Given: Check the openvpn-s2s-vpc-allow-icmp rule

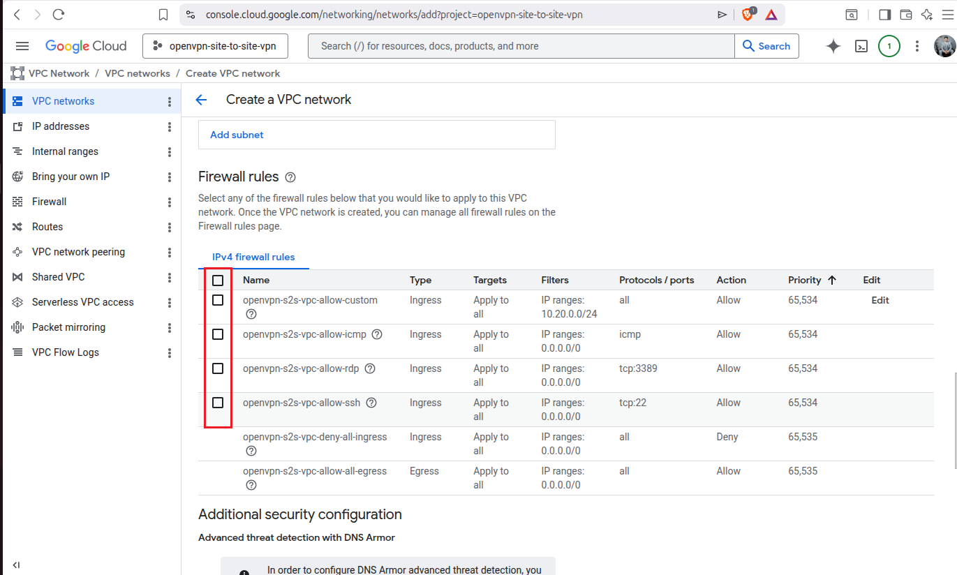Looking at the screenshot, I should [x=218, y=334].
